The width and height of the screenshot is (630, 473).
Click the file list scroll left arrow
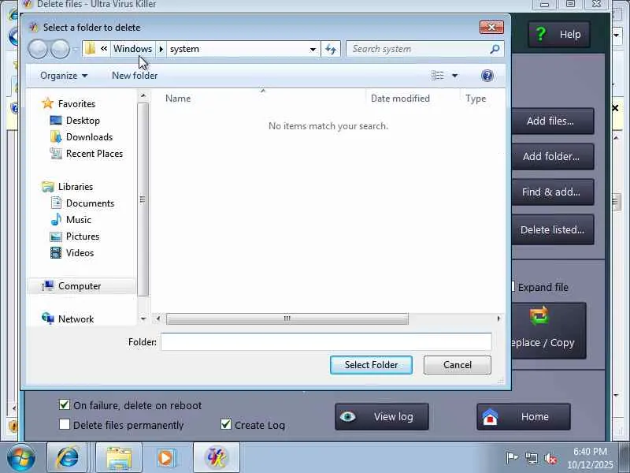[158, 318]
